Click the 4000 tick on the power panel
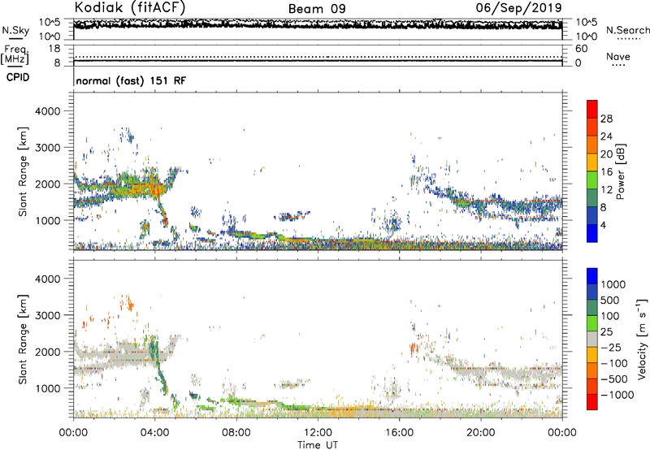Viewport: 650px width, 450px height. [x=47, y=111]
